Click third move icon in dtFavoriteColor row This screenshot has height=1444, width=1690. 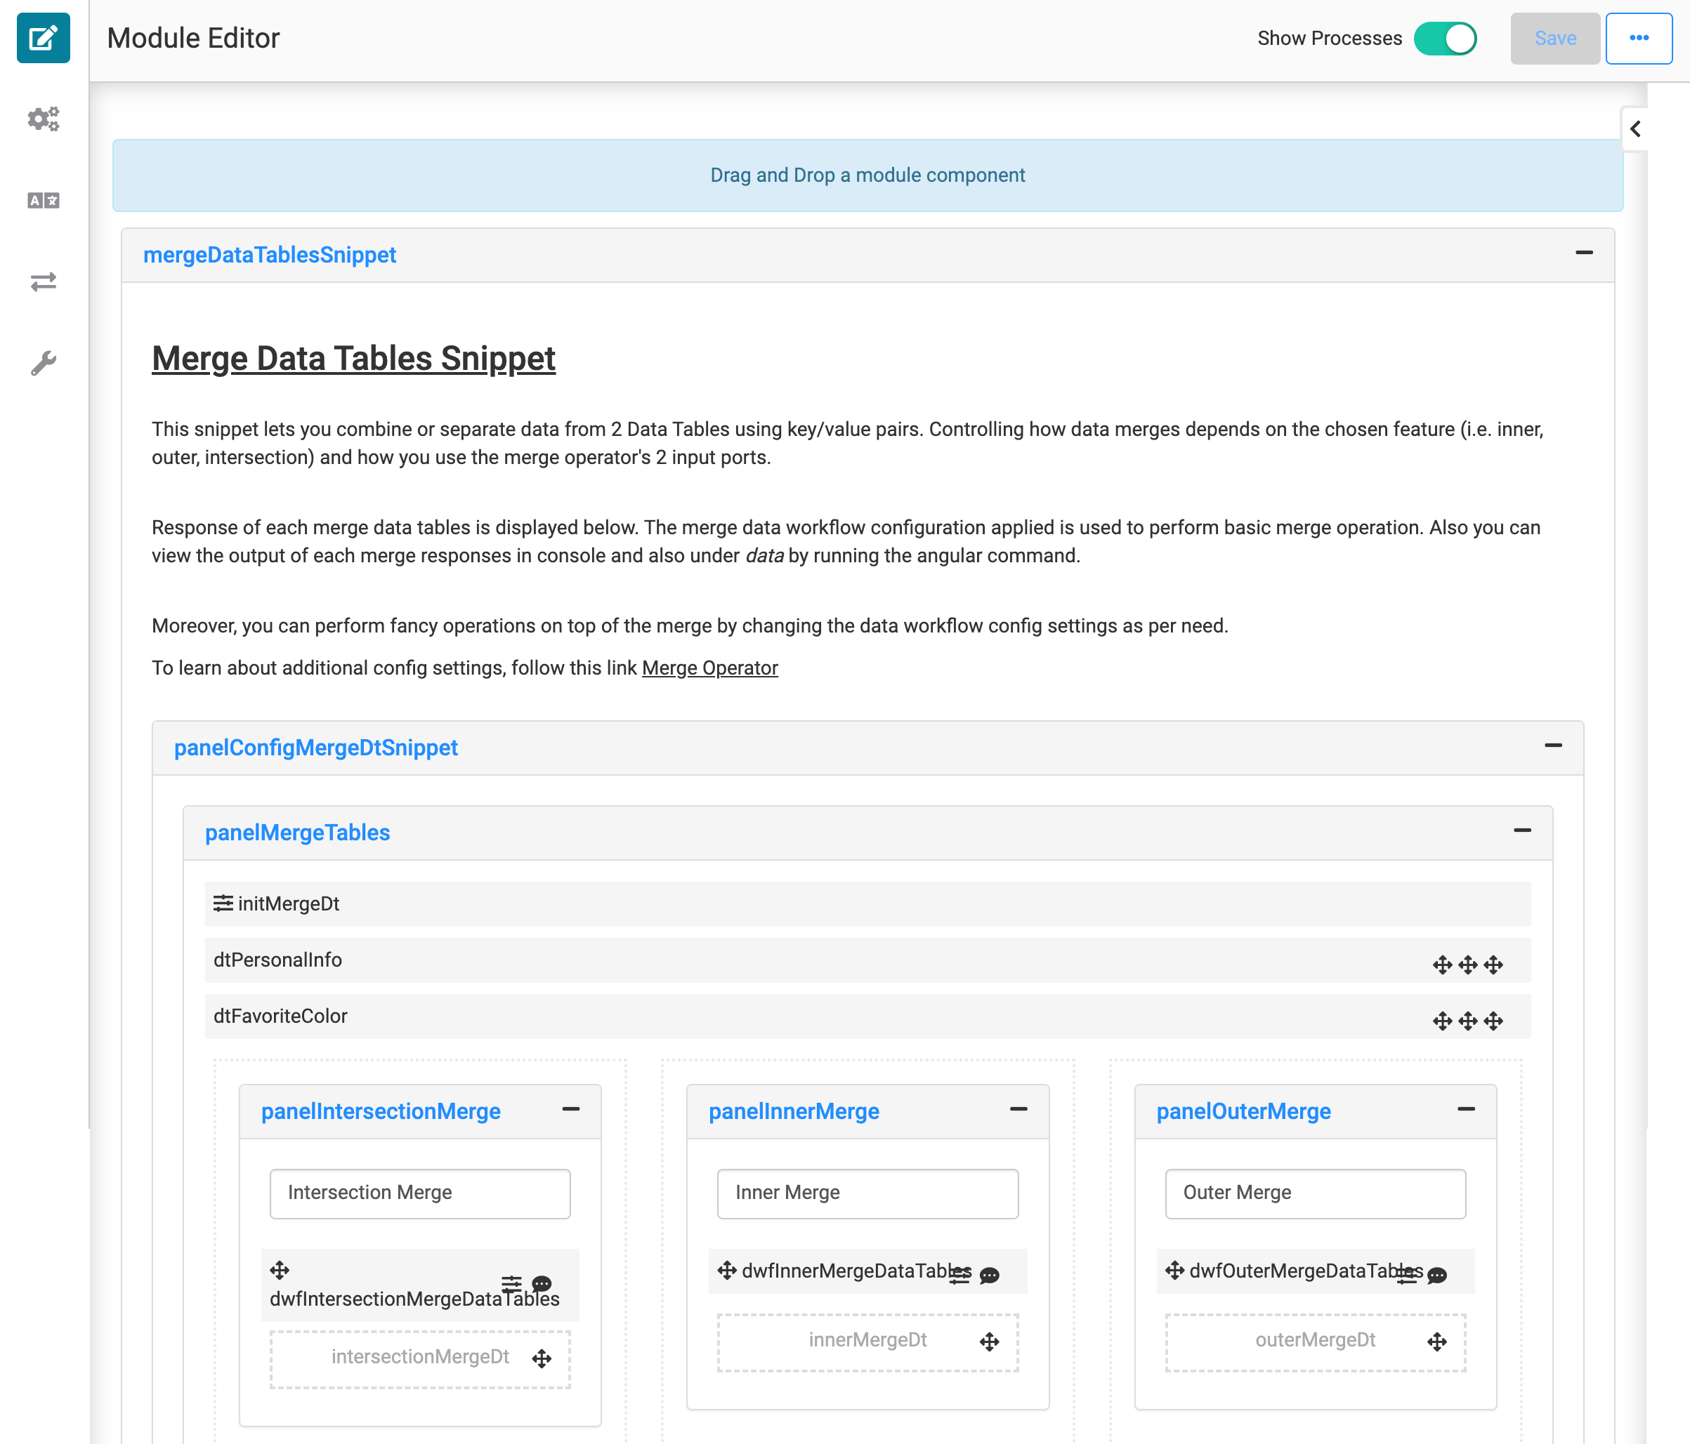coord(1493,1021)
